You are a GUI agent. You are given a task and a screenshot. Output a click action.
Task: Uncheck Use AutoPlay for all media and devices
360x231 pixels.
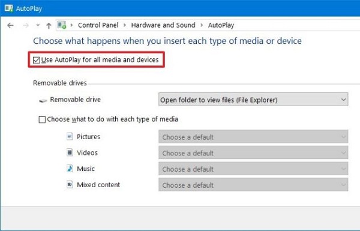pyautogui.click(x=37, y=60)
